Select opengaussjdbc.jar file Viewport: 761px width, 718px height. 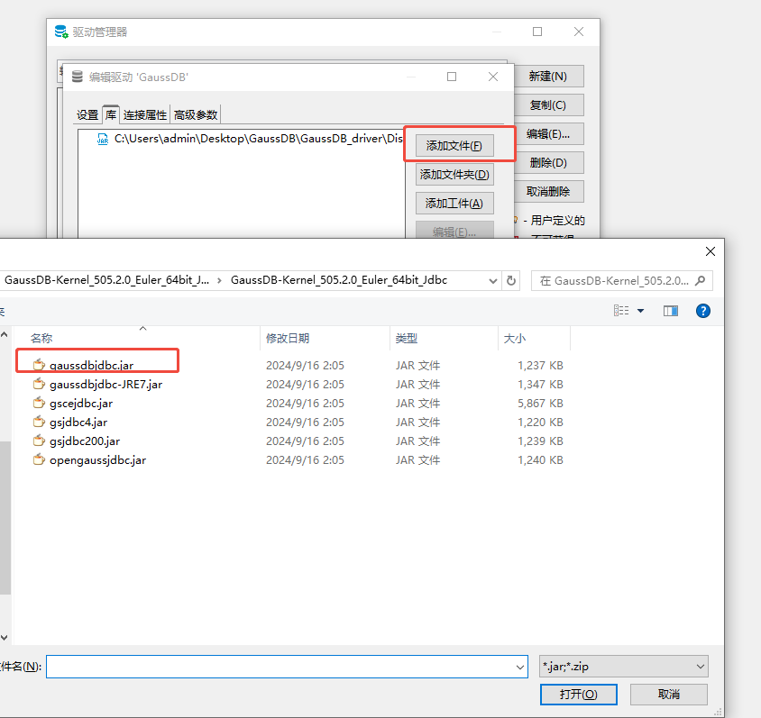point(97,459)
